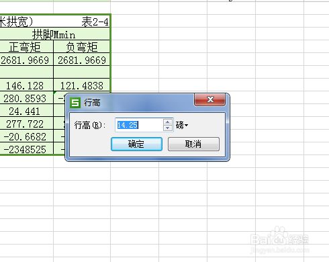Select the 正弯矩 header cell

pos(26,47)
